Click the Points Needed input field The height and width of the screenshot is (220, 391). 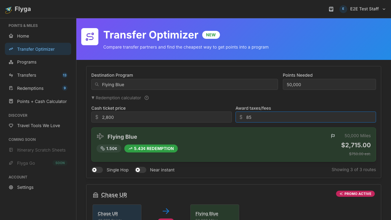[x=329, y=85]
